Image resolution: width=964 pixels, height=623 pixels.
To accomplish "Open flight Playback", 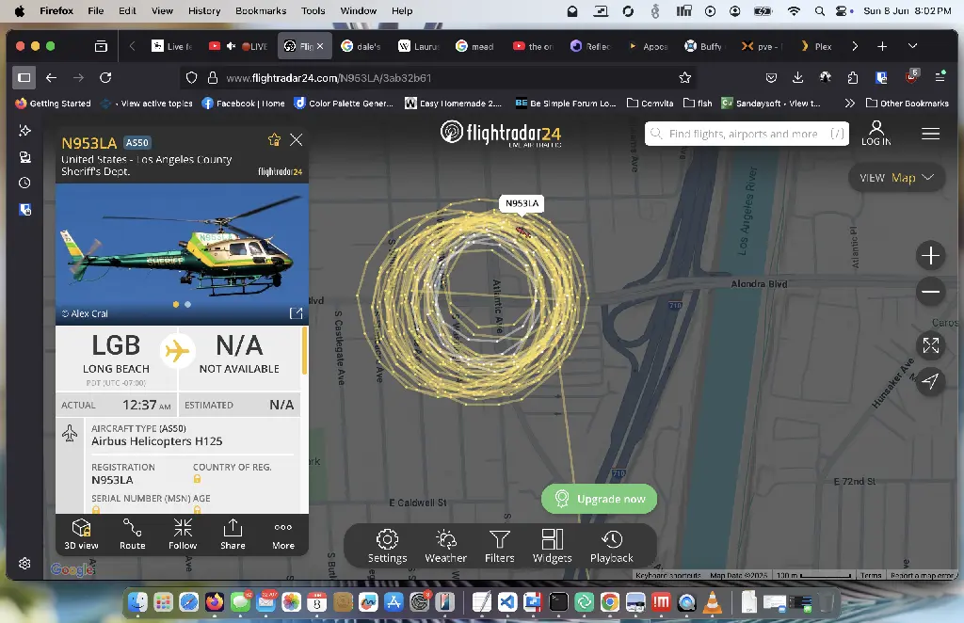I will [612, 546].
